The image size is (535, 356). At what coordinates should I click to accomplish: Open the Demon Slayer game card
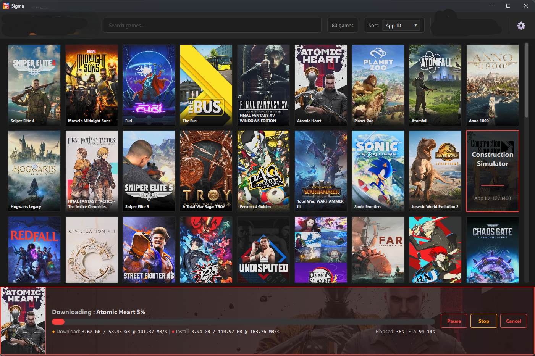point(321,250)
